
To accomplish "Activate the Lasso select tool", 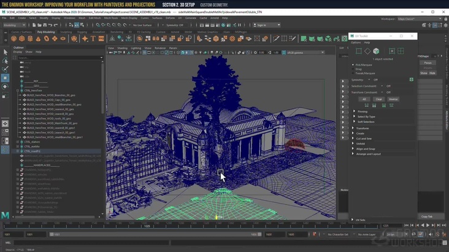I will point(5,61).
